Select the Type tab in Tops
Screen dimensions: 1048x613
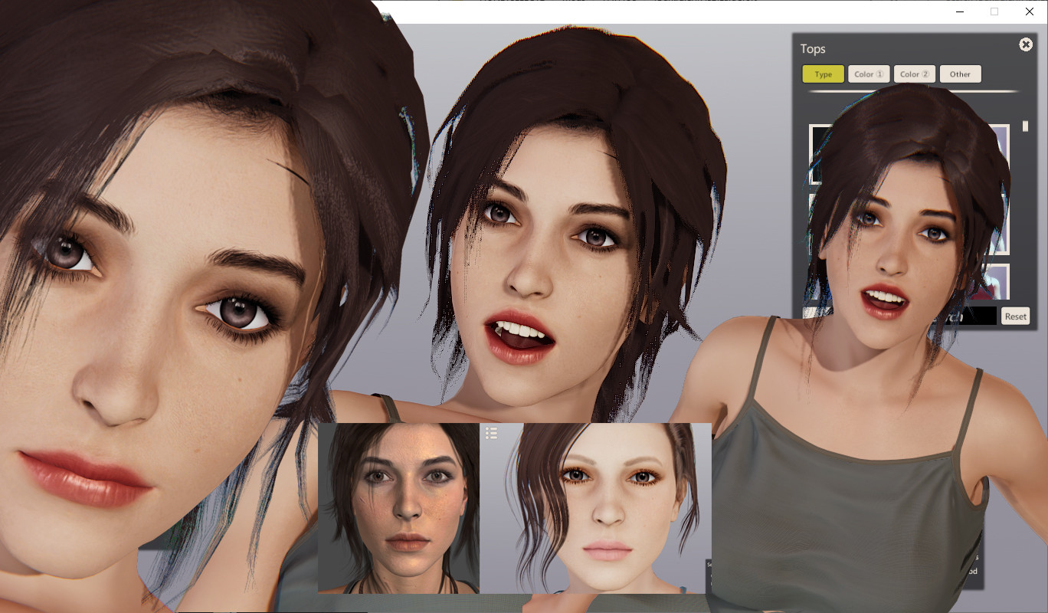[824, 74]
